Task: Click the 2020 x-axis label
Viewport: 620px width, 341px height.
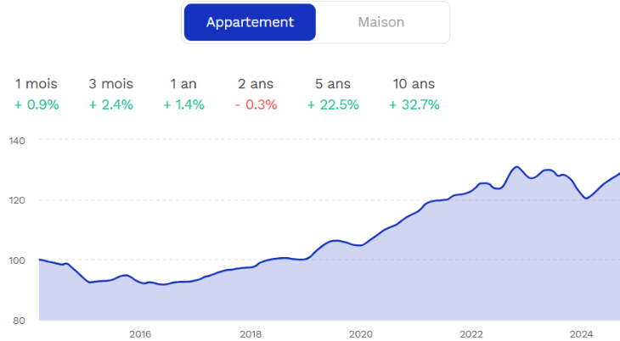Action: [x=361, y=333]
